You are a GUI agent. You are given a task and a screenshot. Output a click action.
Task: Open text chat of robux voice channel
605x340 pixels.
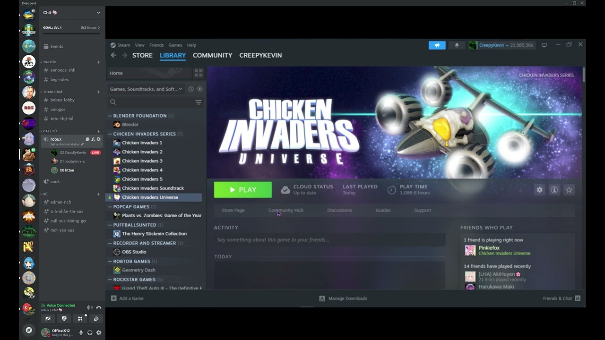coord(87,139)
